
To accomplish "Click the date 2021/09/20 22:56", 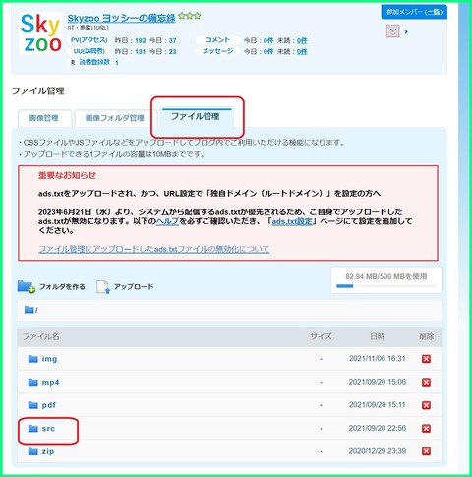I will tap(378, 428).
